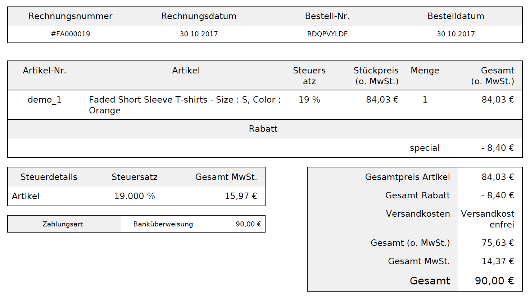
Task: Click the 19 % tax rate in article row
Action: click(309, 100)
